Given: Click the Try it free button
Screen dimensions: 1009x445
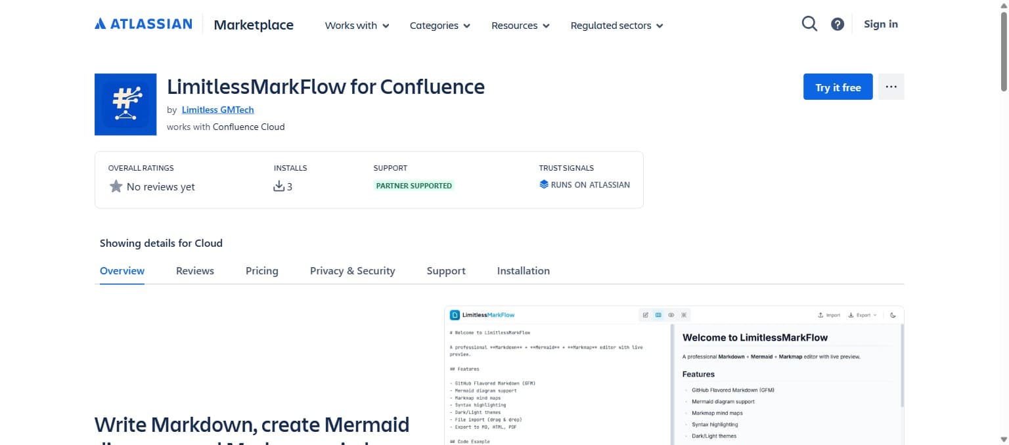Looking at the screenshot, I should tap(838, 86).
